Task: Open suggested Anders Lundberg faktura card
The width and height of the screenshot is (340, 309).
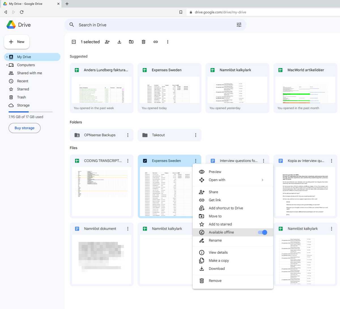Action: (101, 88)
